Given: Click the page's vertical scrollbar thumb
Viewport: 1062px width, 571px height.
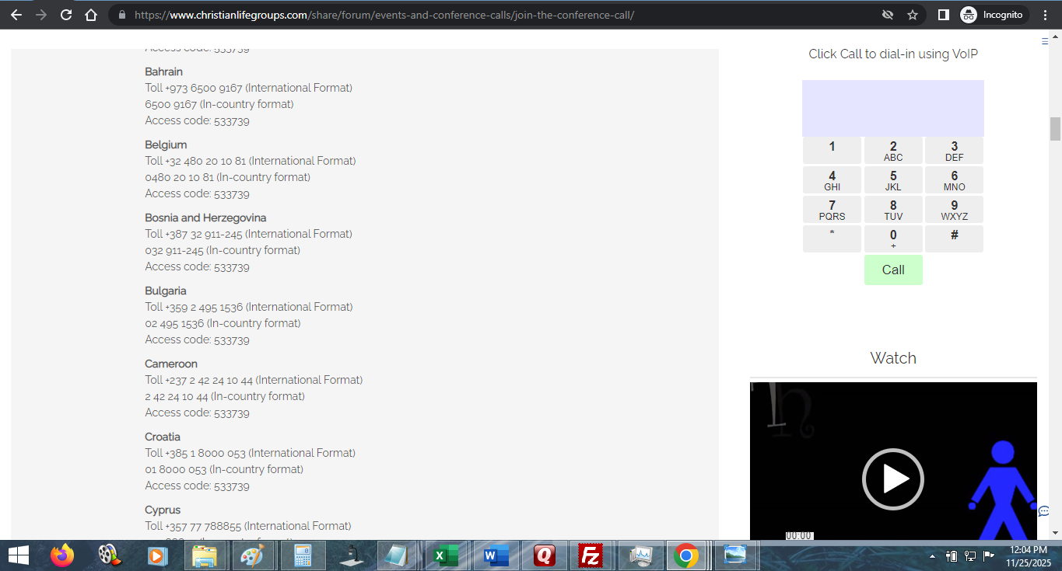Looking at the screenshot, I should coord(1055,129).
